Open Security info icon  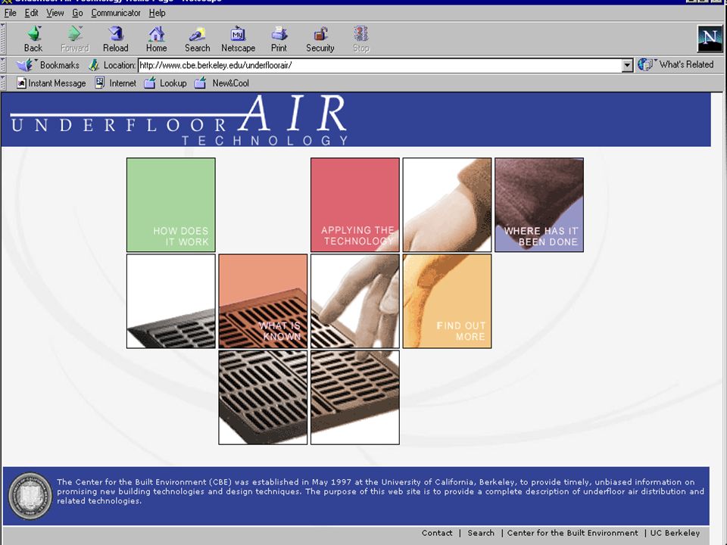click(320, 39)
